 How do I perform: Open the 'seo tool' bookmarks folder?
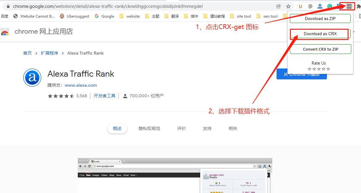coord(267,16)
